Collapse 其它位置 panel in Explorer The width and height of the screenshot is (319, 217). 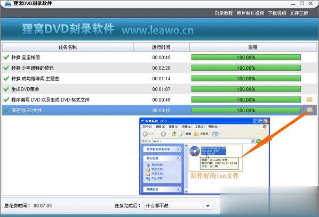(178, 158)
